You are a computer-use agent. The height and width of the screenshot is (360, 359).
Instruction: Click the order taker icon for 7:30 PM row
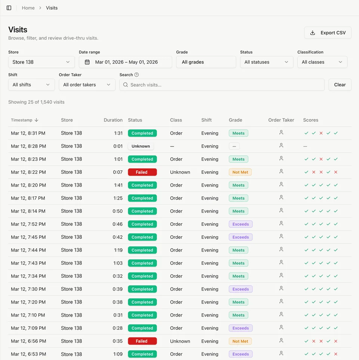click(x=281, y=288)
